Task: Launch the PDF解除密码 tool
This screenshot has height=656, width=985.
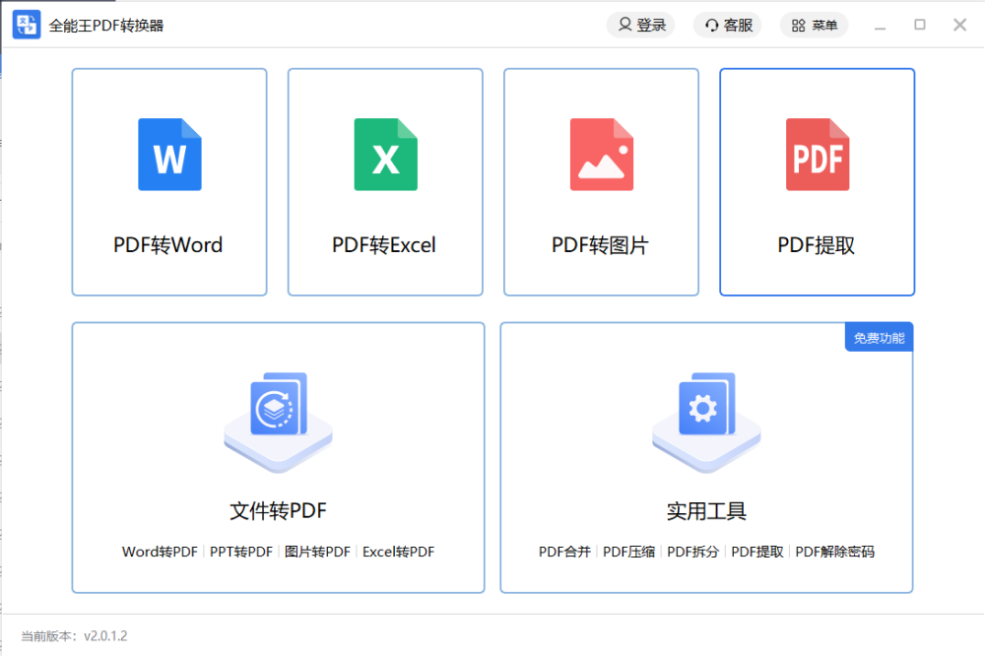Action: (834, 552)
